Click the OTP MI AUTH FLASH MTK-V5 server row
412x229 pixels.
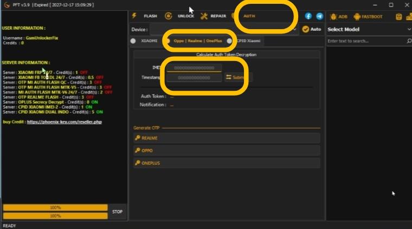pos(57,87)
